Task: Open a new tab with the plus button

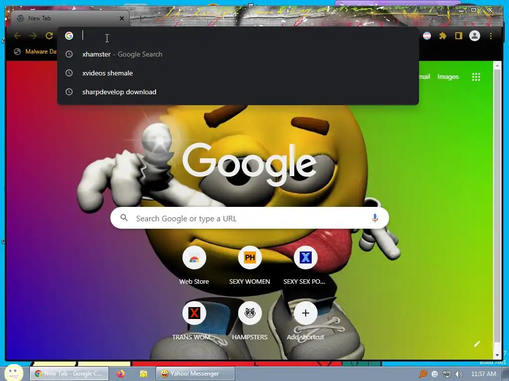Action: click(140, 18)
